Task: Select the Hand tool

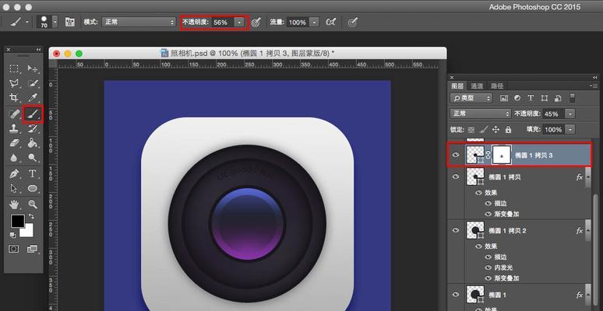Action: (x=14, y=204)
